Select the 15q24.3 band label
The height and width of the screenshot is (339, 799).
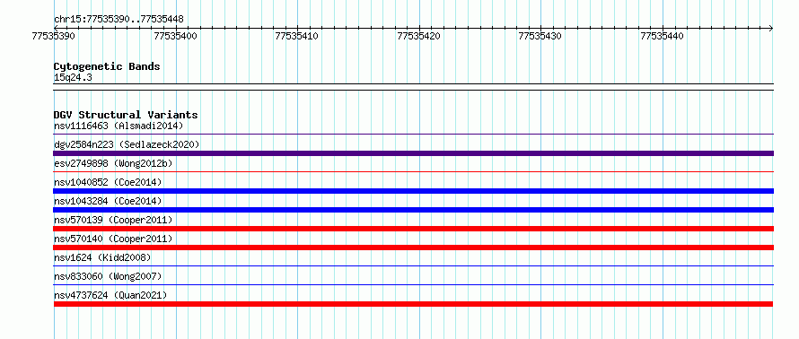coord(73,78)
